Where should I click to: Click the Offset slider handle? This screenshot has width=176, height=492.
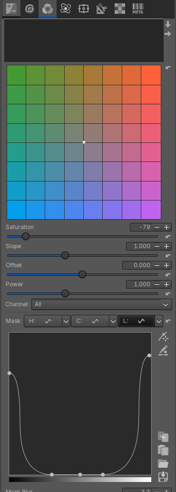pyautogui.click(x=82, y=274)
